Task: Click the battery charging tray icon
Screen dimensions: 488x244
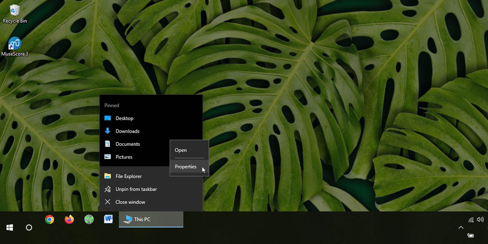Action: click(x=471, y=235)
